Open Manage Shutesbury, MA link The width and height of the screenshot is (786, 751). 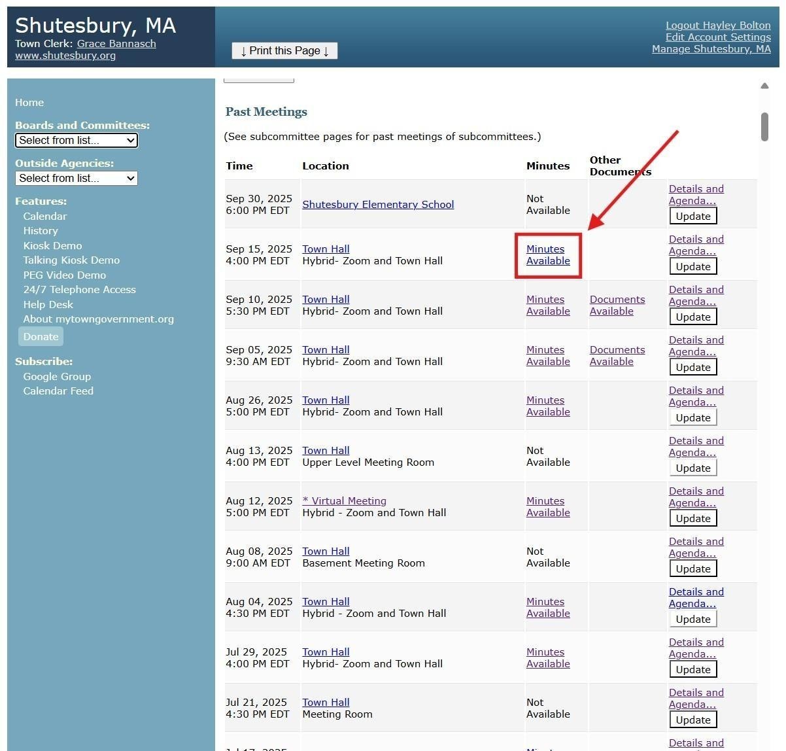click(x=711, y=49)
